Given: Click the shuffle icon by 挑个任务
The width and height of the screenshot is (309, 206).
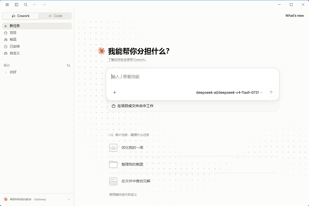Looking at the screenshot, I should 111,135.
